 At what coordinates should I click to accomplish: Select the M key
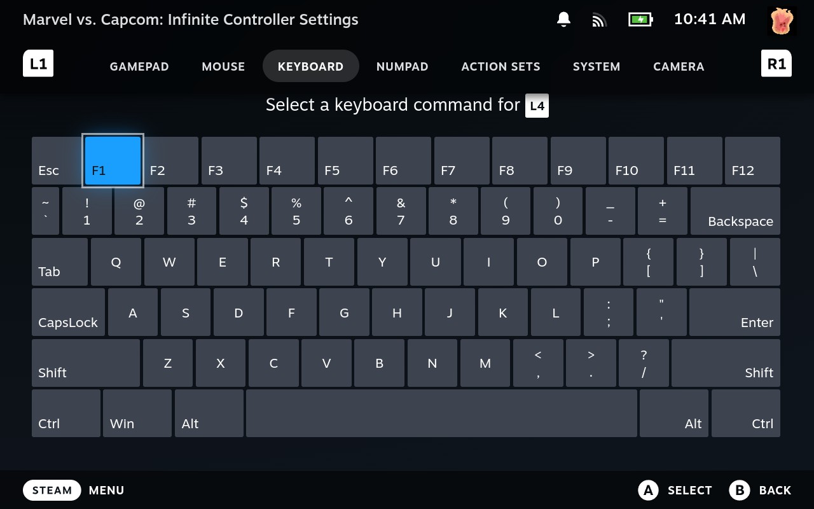485,363
